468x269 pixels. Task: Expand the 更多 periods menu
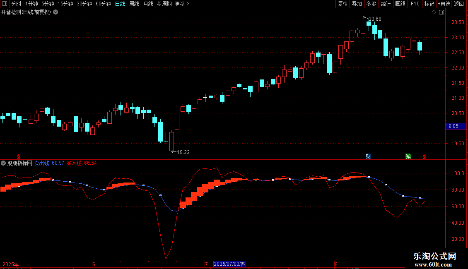point(182,4)
